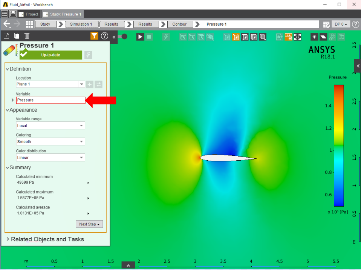Click the pipe geometry icon in viewport toolbar

click(x=332, y=37)
